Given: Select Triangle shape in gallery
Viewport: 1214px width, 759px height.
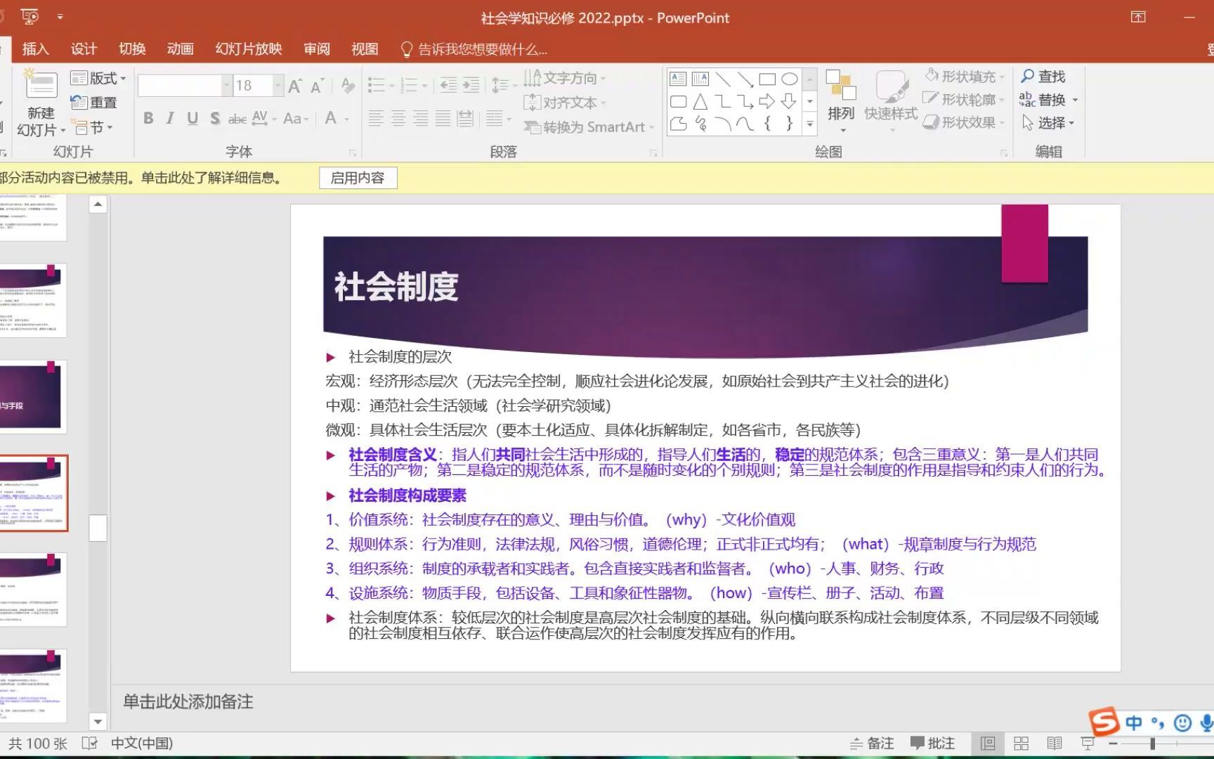Looking at the screenshot, I should [x=700, y=102].
